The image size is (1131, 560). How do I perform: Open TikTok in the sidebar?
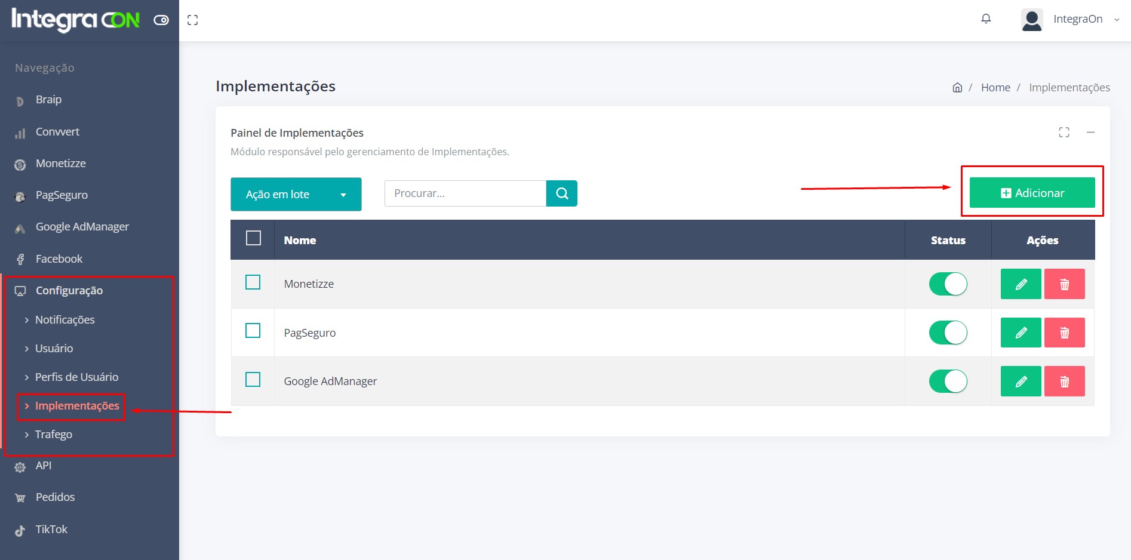[51, 530]
